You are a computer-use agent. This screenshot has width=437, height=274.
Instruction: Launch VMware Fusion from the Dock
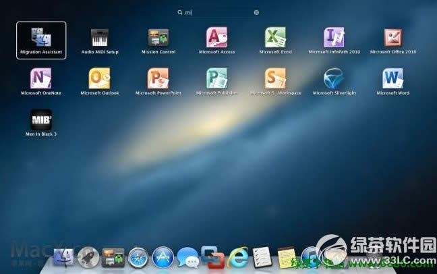[212, 257]
